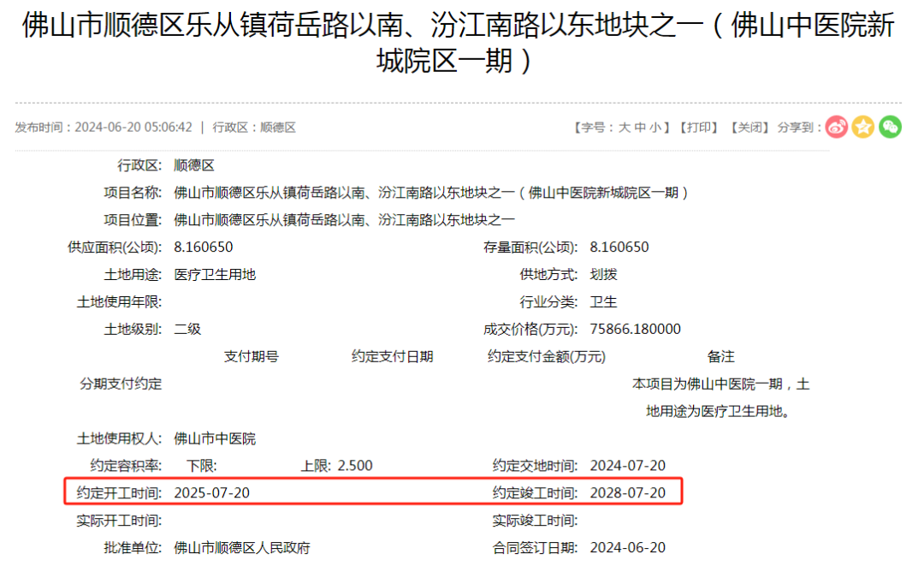Click the 实际开工时间 label
The image size is (924, 578).
pos(119,521)
